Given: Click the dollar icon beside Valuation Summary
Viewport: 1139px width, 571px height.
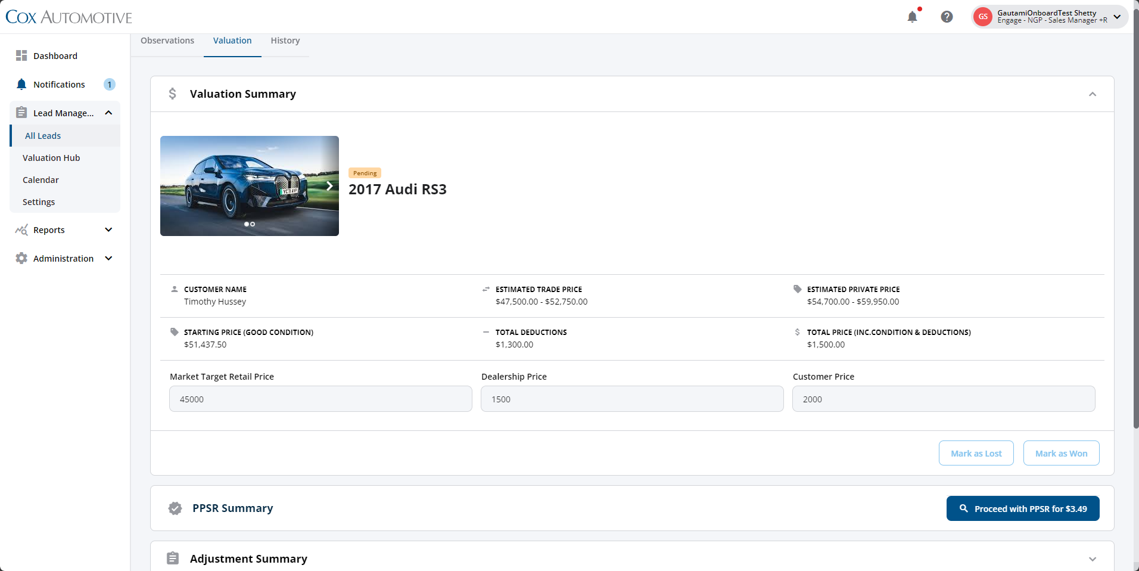Looking at the screenshot, I should click(172, 94).
